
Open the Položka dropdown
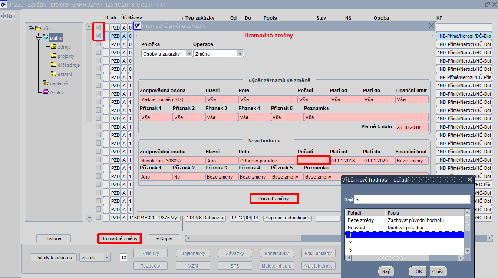[189, 54]
